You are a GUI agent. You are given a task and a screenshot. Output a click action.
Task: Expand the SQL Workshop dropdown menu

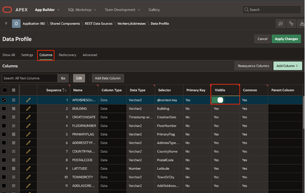[x=83, y=9]
